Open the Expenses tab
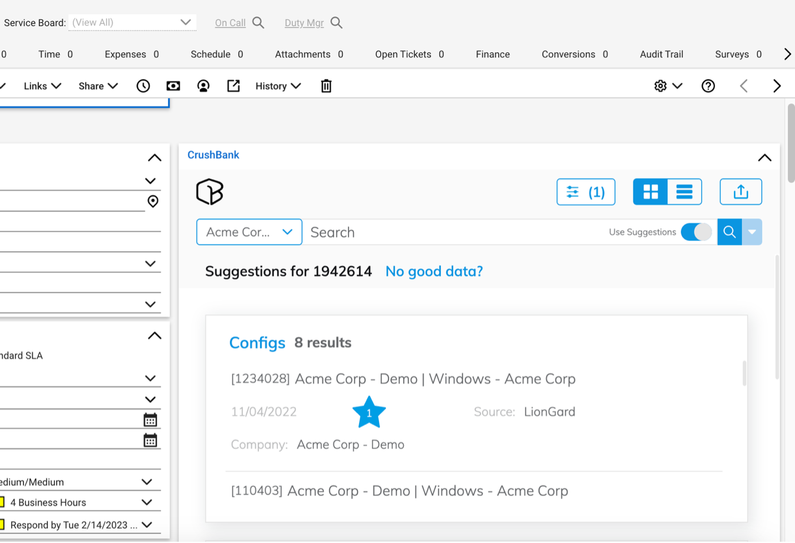The image size is (795, 543). click(x=132, y=54)
